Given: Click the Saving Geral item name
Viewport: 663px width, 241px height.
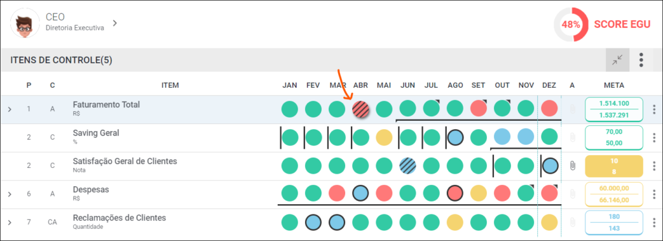Looking at the screenshot, I should click(96, 133).
